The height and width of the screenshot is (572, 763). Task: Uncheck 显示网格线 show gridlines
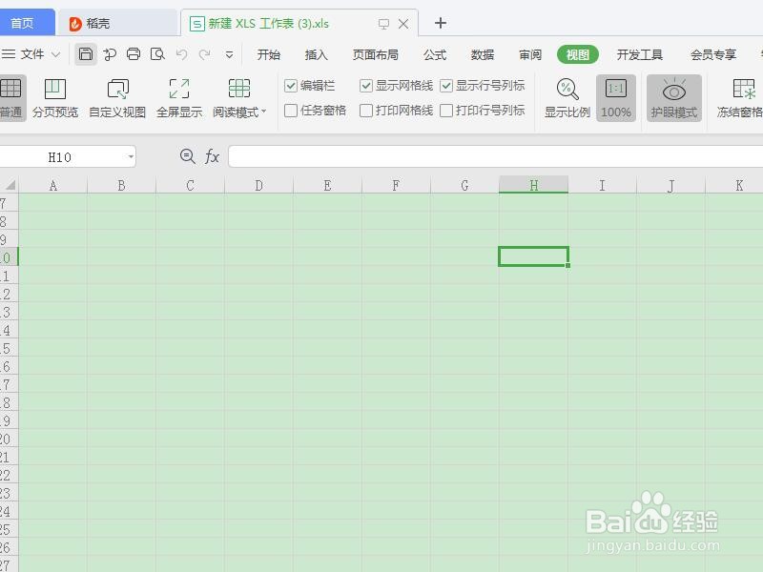tap(365, 85)
